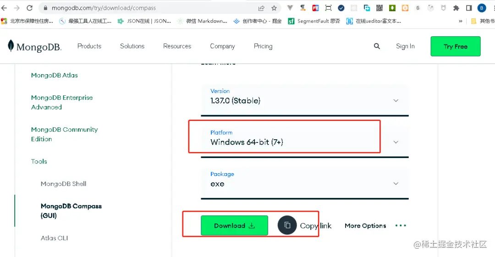Viewport: 495px width, 257px height.
Task: Select MongoDB Compass (GUI) sidebar item
Action: pos(71,211)
